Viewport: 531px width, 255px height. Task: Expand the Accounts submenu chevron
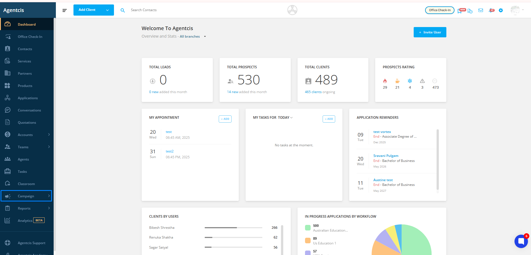[49, 135]
